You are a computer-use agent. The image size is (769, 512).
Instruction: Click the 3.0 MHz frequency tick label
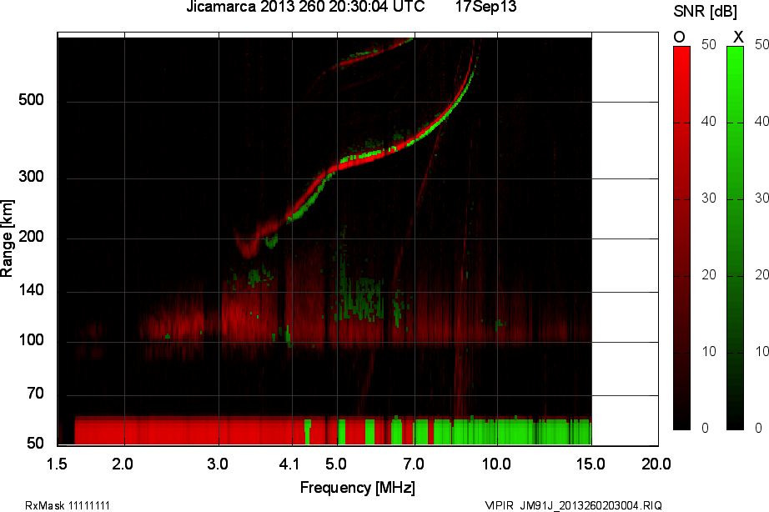[217, 464]
